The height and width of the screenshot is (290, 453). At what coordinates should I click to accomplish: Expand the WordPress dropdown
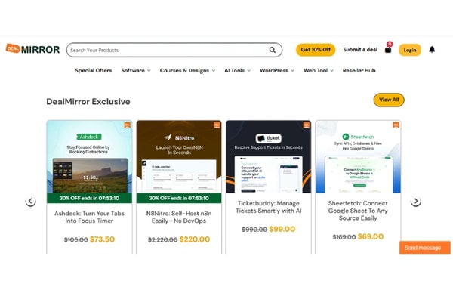pyautogui.click(x=277, y=71)
